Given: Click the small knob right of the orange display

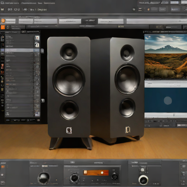Looking at the screenshot, I should coord(114,176).
